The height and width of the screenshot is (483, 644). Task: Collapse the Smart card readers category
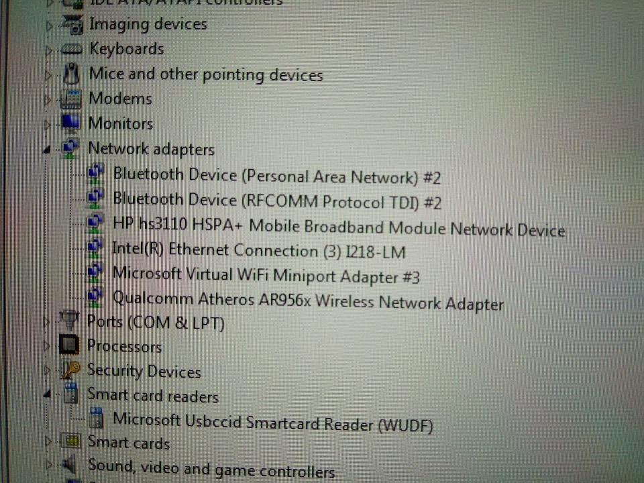47,394
